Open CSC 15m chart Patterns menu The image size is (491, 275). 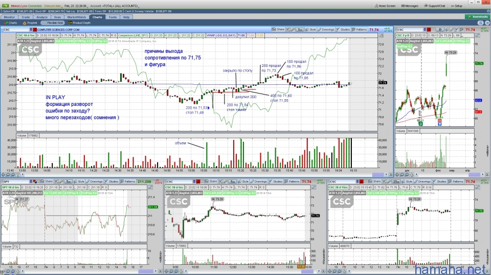tap(456, 181)
